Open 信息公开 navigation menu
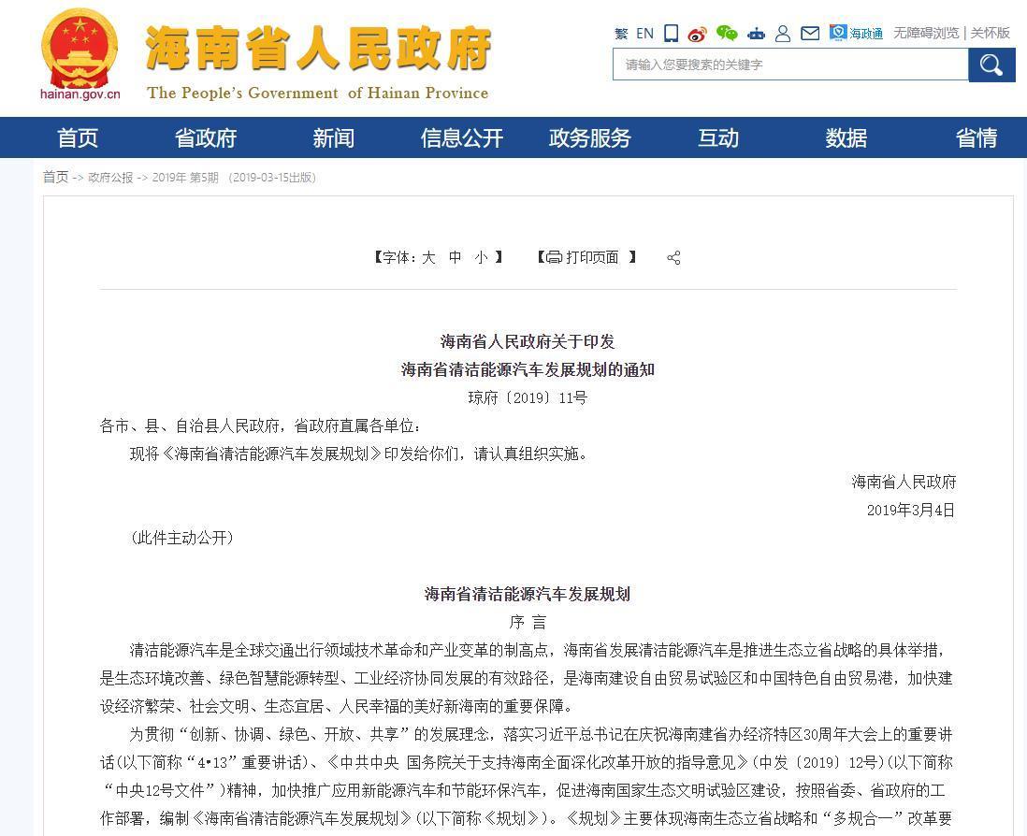The height and width of the screenshot is (836, 1027). (462, 138)
